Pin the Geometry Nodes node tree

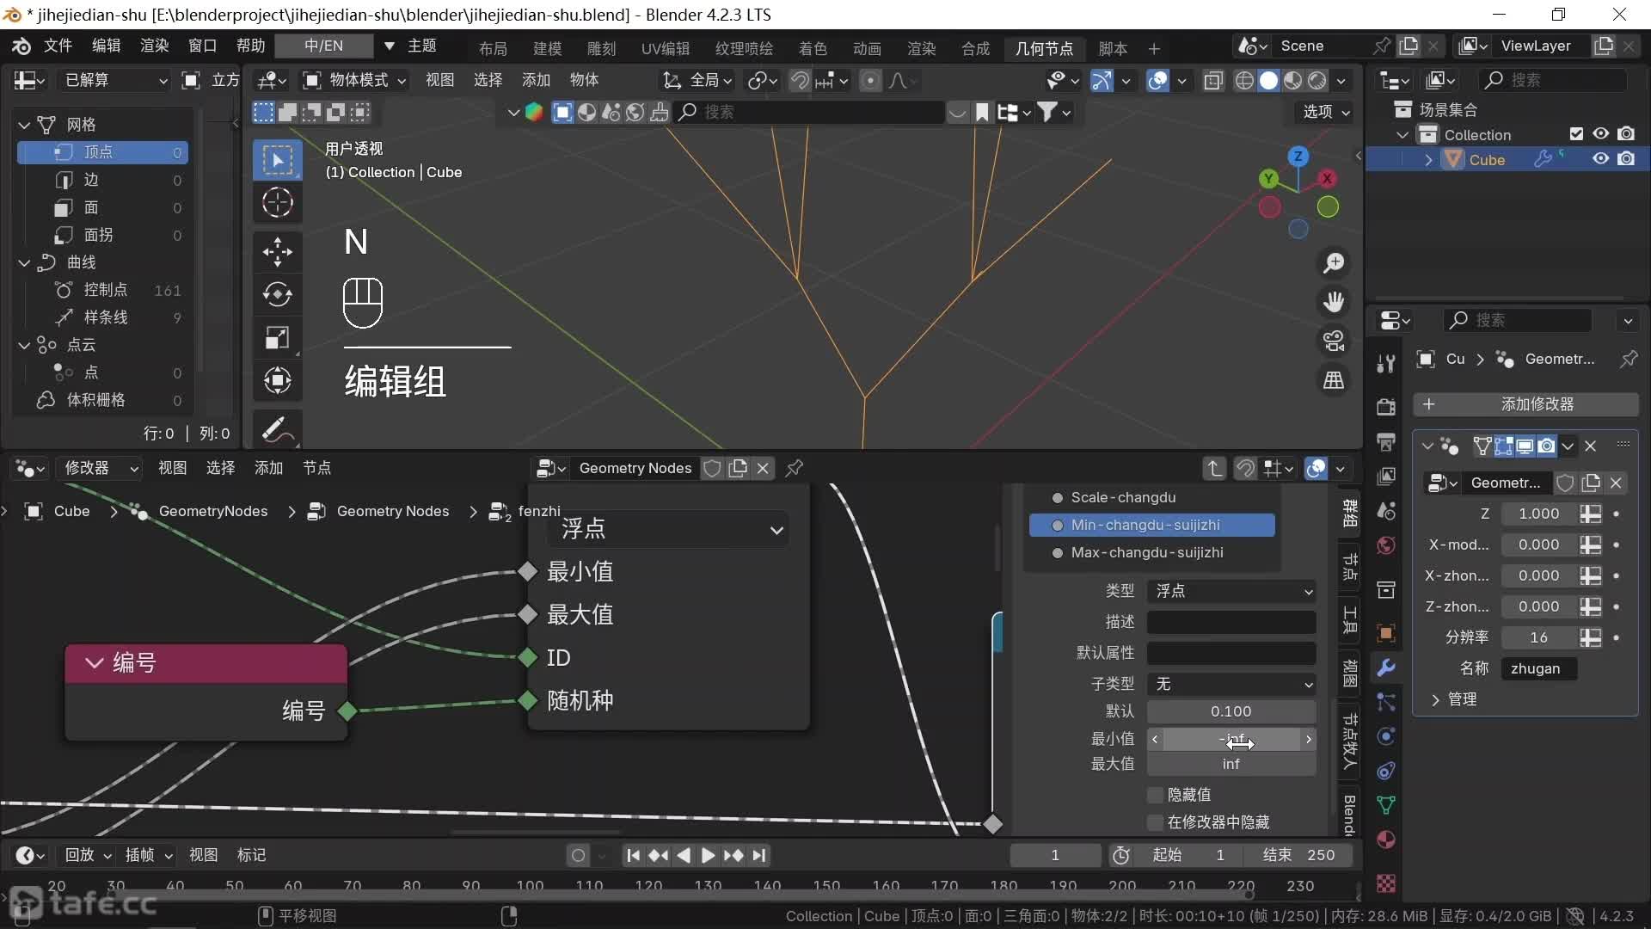(795, 468)
